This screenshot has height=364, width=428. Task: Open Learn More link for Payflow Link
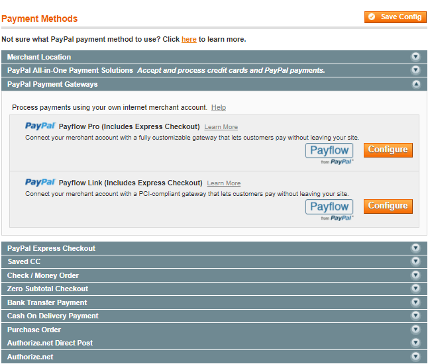coord(223,183)
